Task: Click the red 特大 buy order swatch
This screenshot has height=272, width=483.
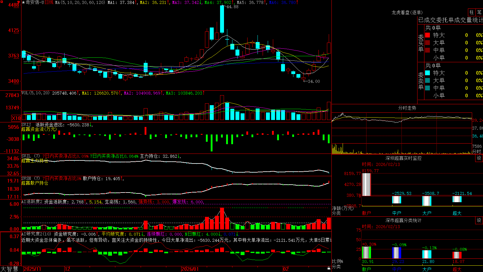Action: 427,35
